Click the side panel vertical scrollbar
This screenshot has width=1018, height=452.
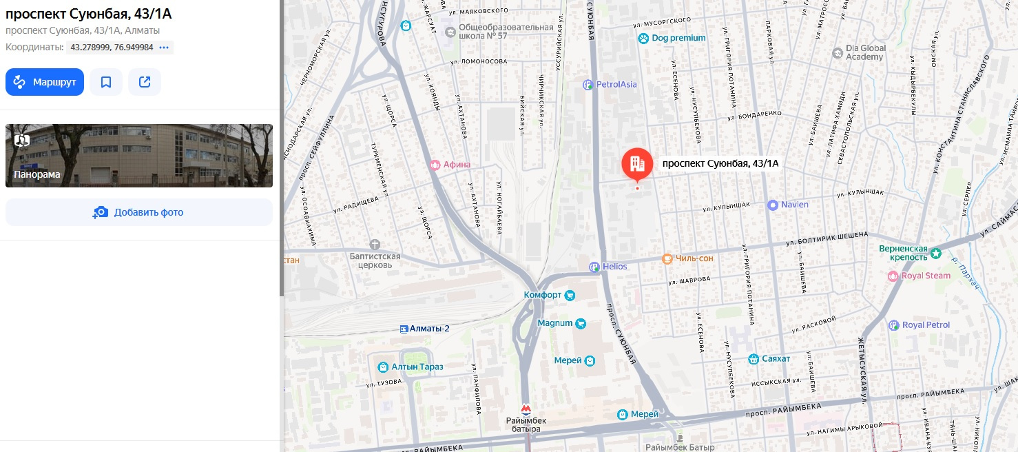(x=281, y=148)
